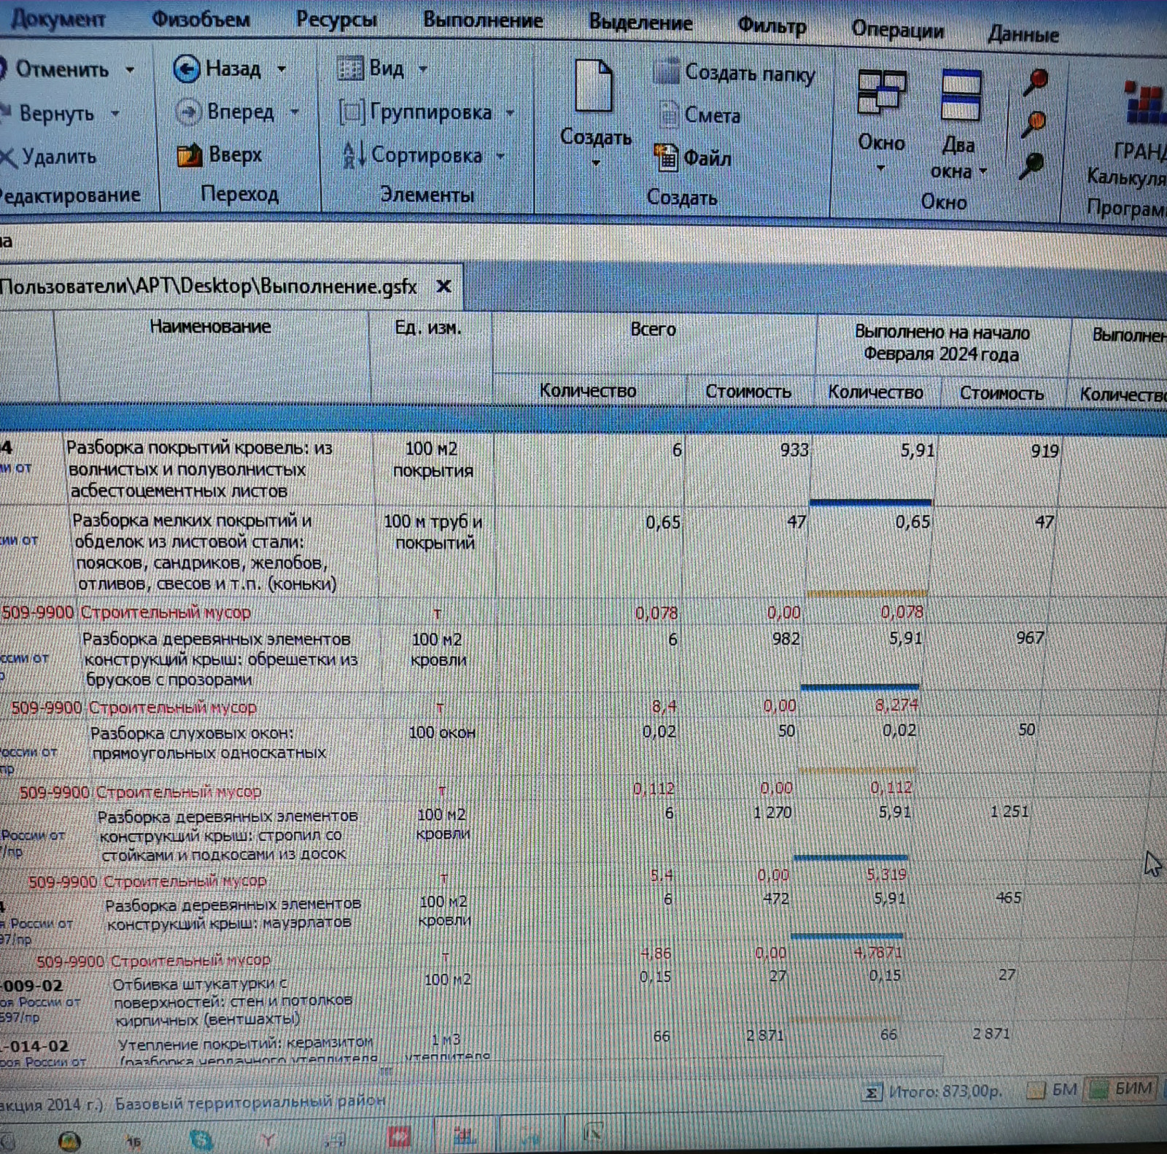The image size is (1167, 1154).
Task: Click the green pin icon
Action: click(1032, 166)
